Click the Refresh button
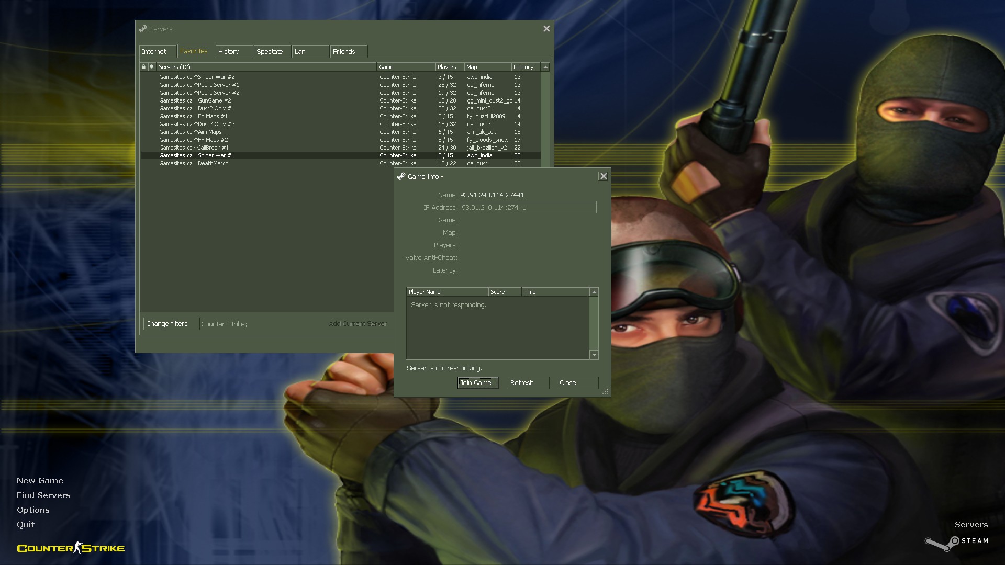Screen dimensions: 1005x565 click(x=528, y=383)
